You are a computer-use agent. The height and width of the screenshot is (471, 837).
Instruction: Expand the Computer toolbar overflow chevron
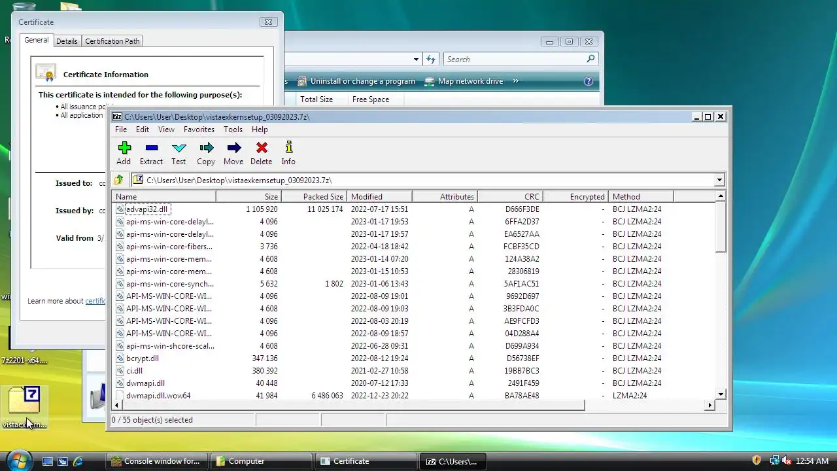(515, 81)
